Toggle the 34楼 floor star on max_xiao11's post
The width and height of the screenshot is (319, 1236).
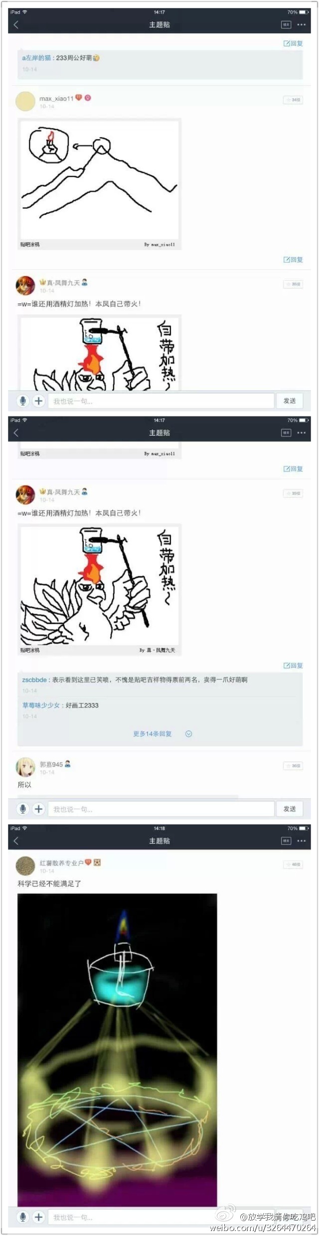pos(293,100)
